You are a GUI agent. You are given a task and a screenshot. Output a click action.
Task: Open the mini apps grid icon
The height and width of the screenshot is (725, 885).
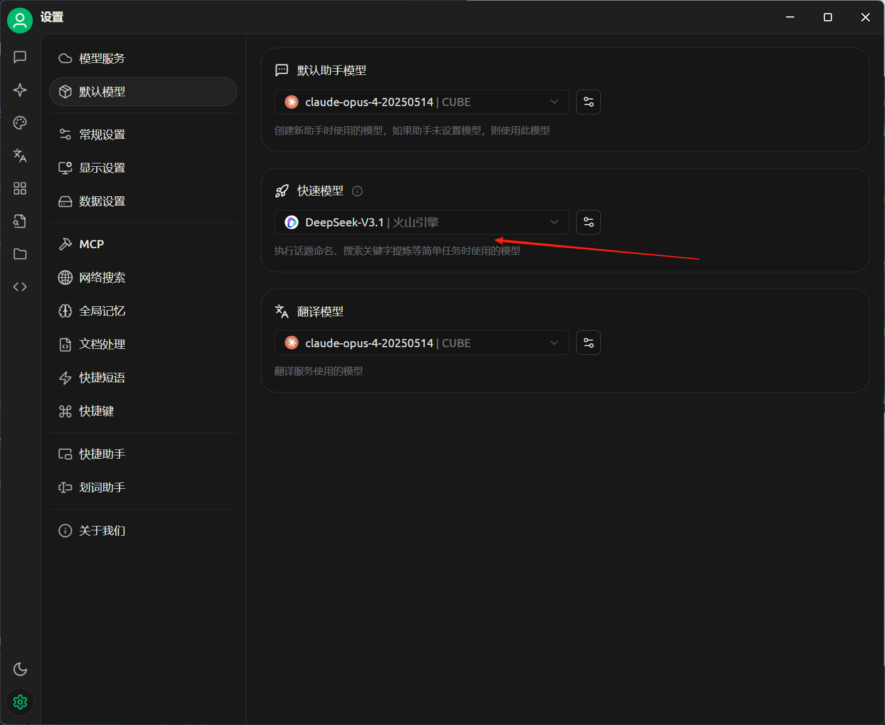(20, 188)
